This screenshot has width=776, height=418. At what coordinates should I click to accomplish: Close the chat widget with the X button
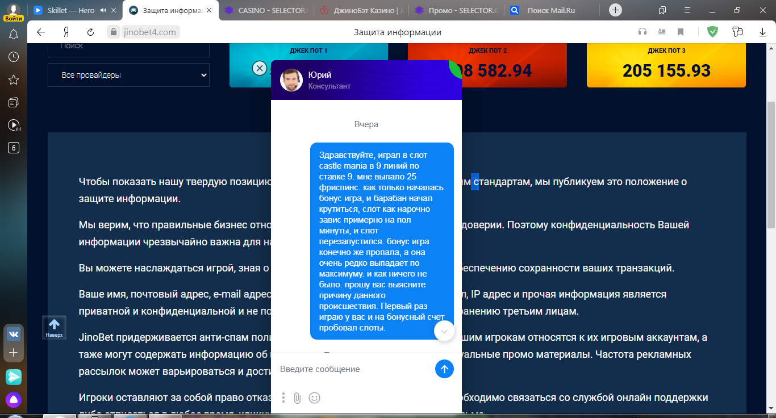(x=259, y=68)
